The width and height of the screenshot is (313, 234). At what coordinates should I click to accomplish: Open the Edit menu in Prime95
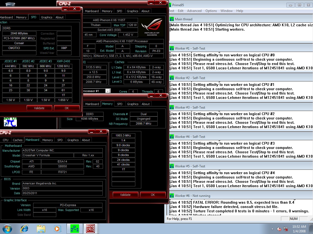(181, 11)
